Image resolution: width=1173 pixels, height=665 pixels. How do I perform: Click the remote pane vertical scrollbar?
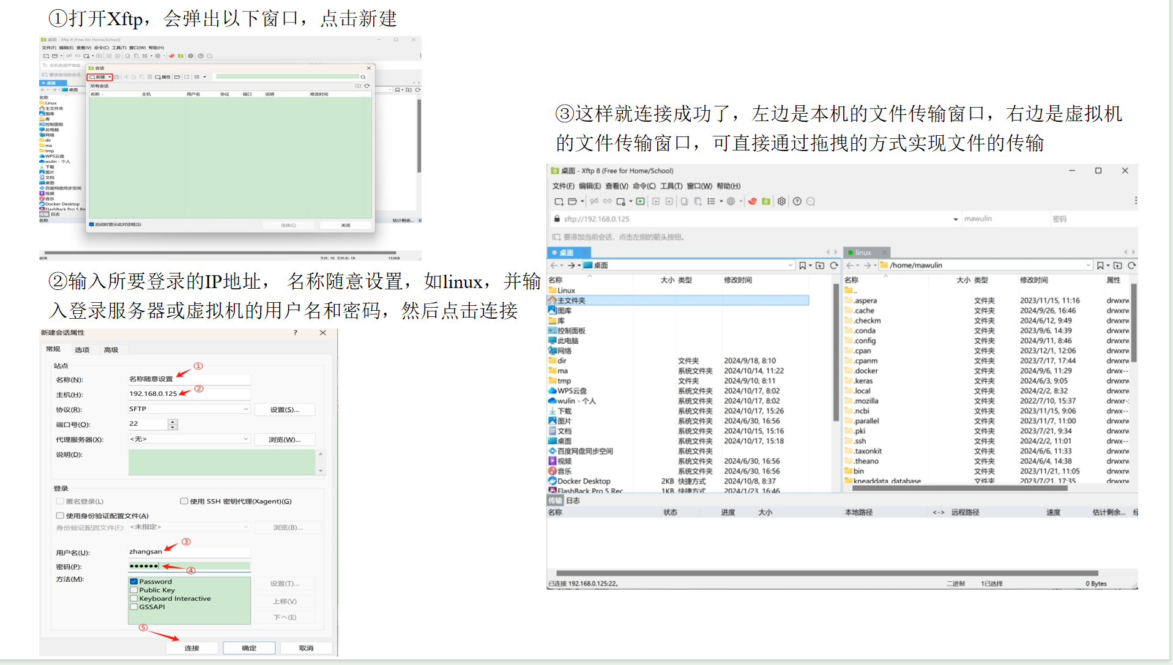pos(1134,322)
